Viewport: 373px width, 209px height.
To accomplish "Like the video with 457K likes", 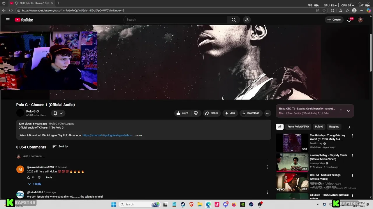I will 182,113.
